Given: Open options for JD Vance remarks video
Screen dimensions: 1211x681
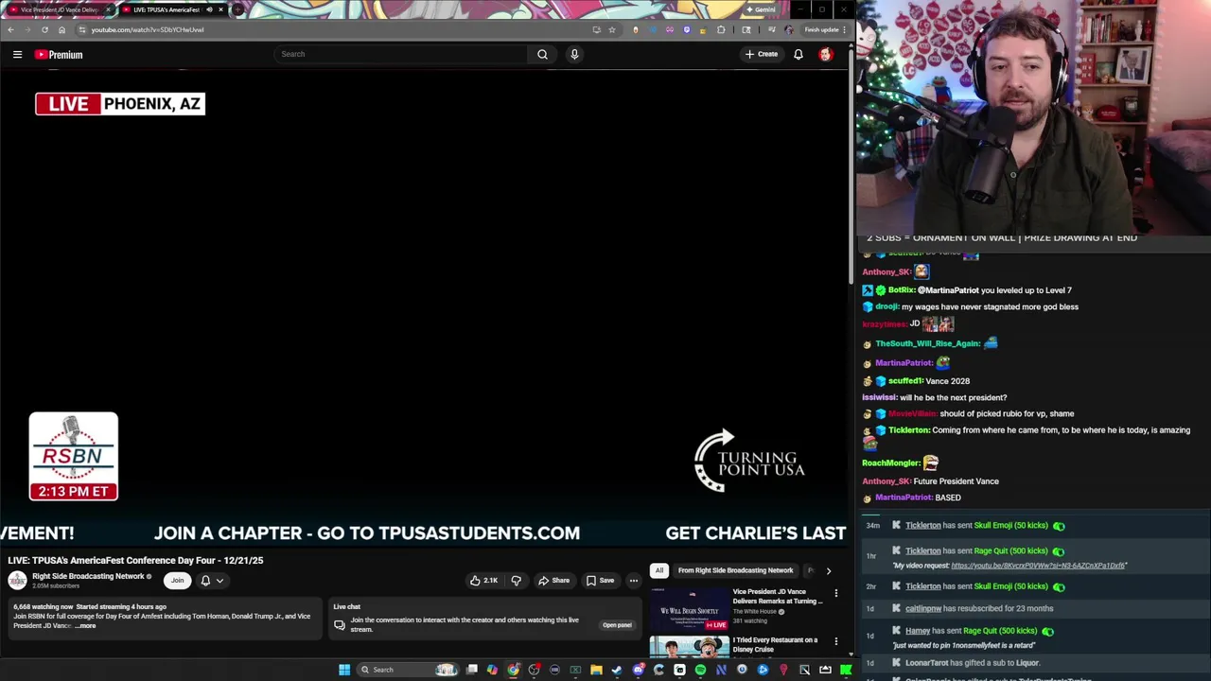Looking at the screenshot, I should point(835,593).
